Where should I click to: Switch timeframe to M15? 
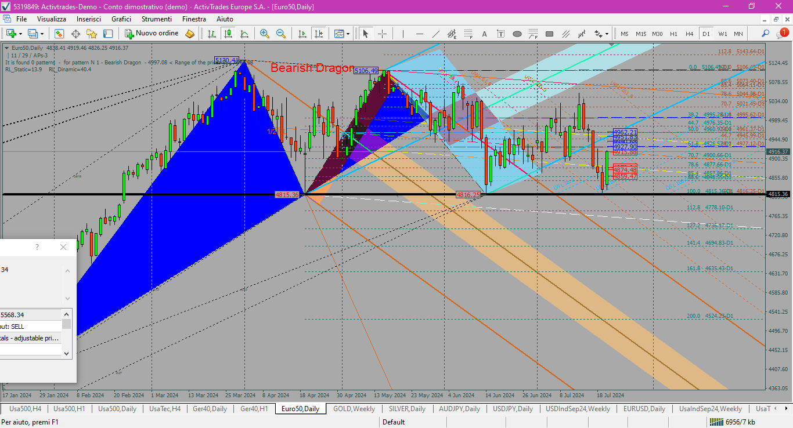[x=641, y=34]
